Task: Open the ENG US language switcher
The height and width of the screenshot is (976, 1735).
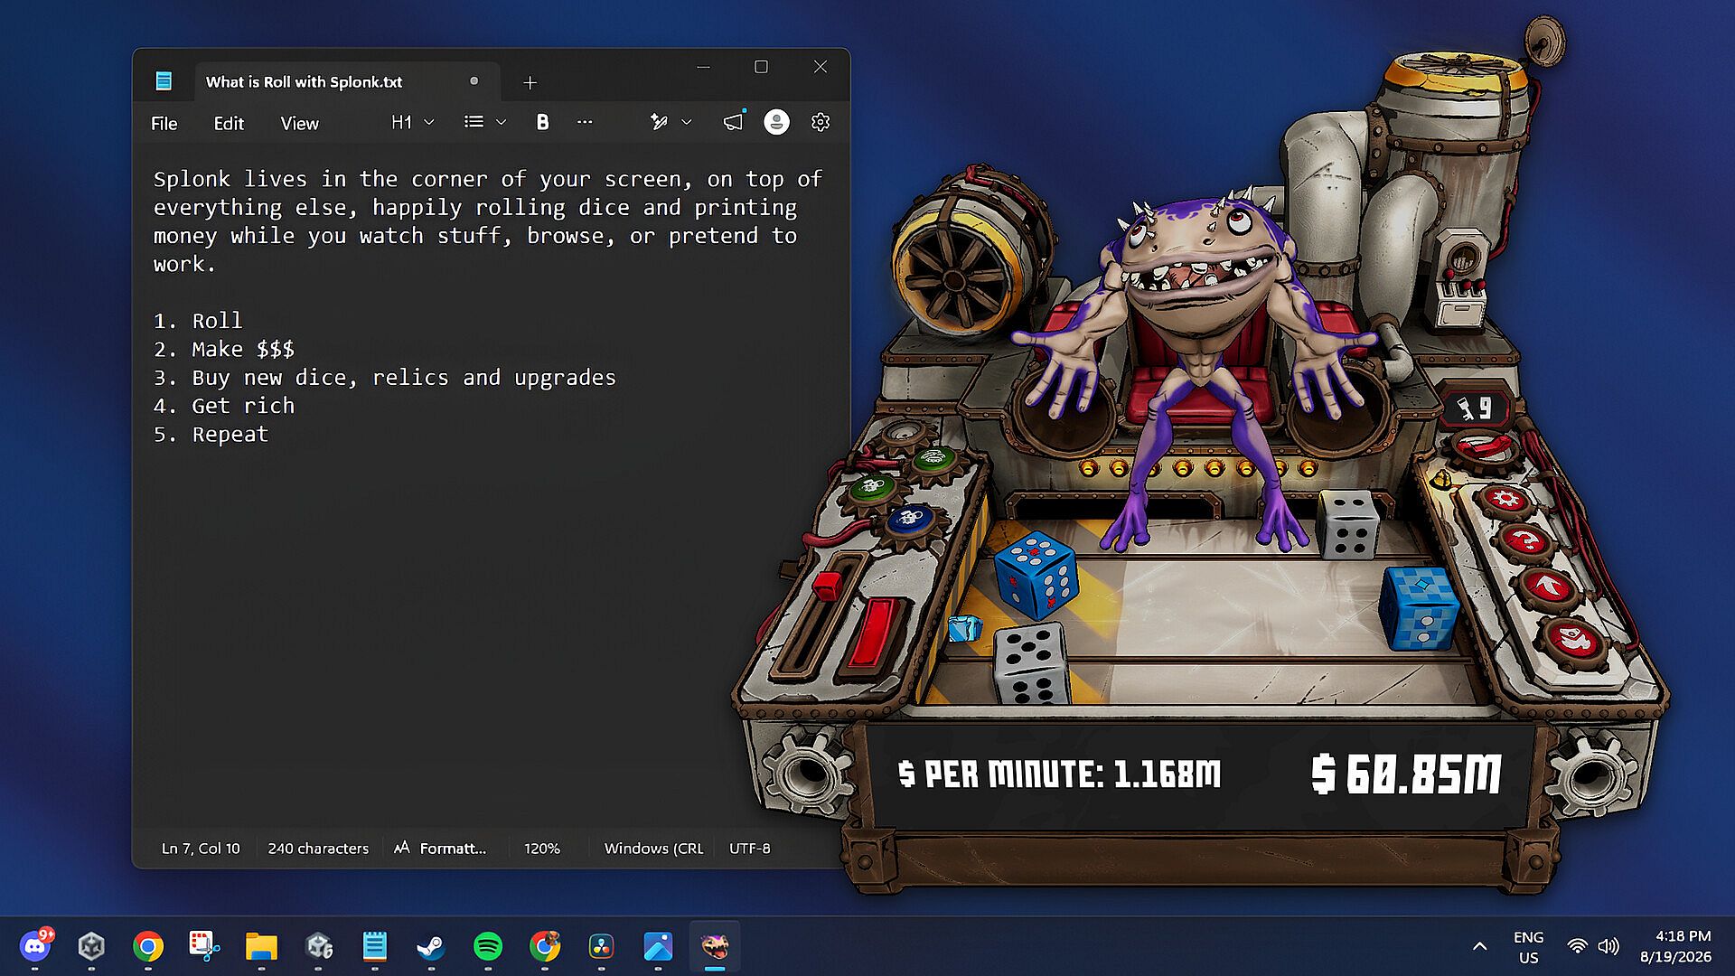Action: pyautogui.click(x=1528, y=946)
